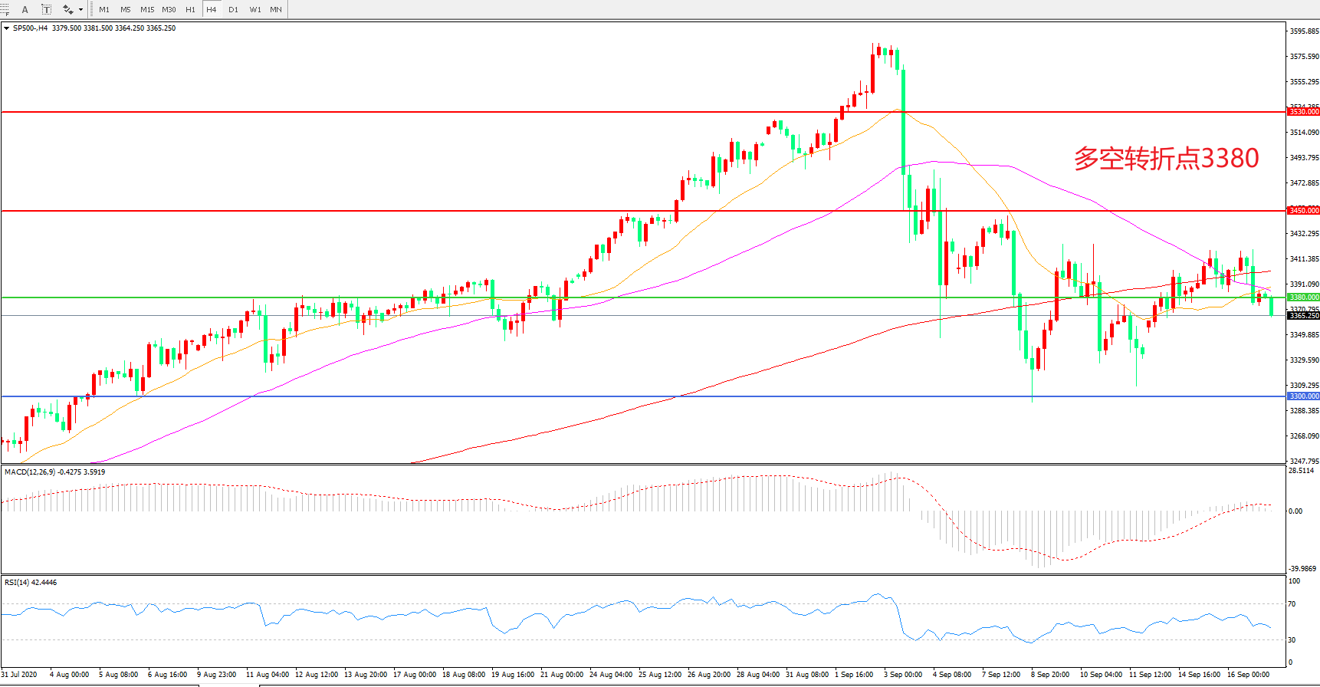Select the red text annotation 多空转折点3380
The image size is (1320, 687).
1165,158
